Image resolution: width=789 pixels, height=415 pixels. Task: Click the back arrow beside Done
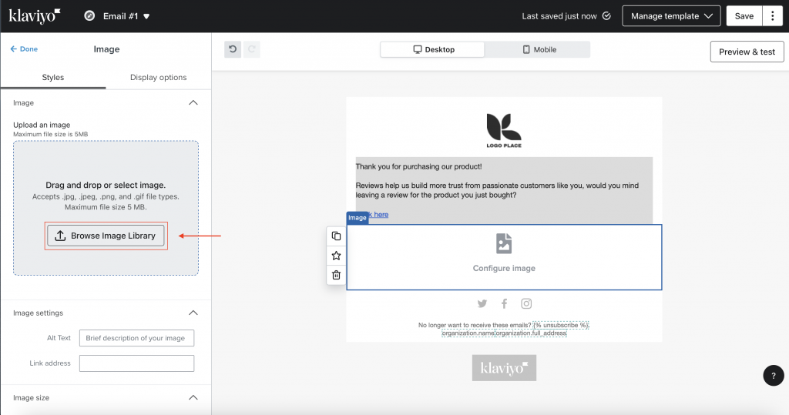14,49
